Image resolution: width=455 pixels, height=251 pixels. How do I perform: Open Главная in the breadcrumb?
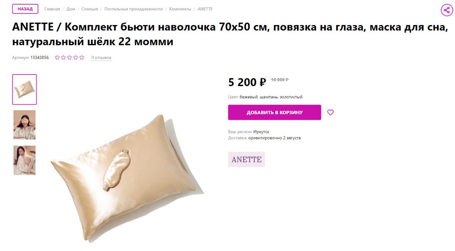52,9
